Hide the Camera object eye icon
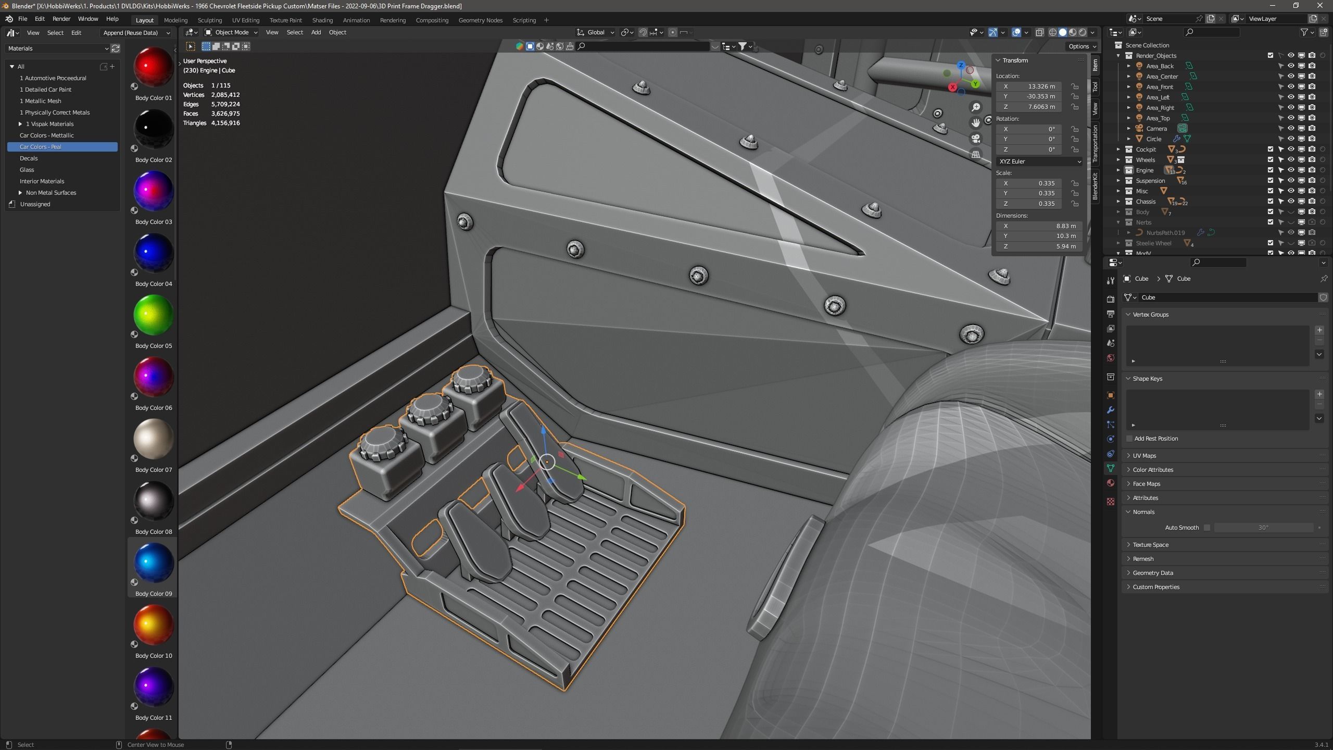The image size is (1333, 750). click(1291, 129)
